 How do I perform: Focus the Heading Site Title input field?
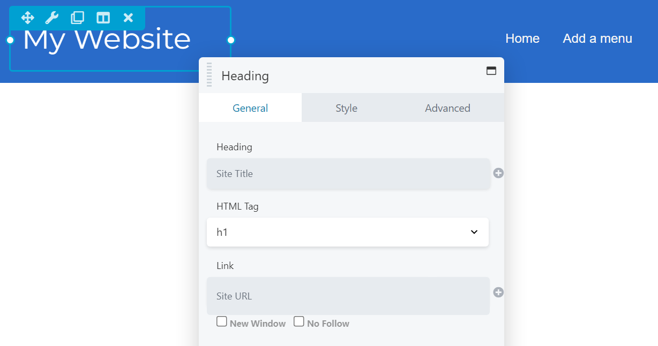pos(348,174)
